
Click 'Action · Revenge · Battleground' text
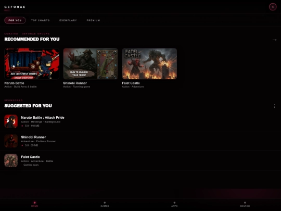[x=41, y=122]
